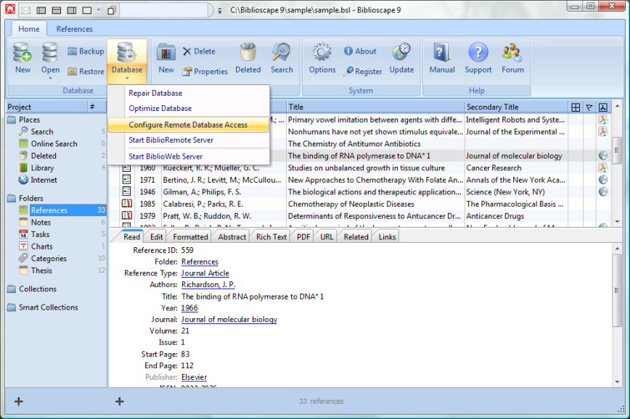
Task: Collapse the Places group
Action: tap(29, 120)
